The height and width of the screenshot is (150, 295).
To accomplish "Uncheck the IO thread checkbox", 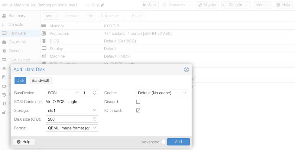I will coord(138,110).
